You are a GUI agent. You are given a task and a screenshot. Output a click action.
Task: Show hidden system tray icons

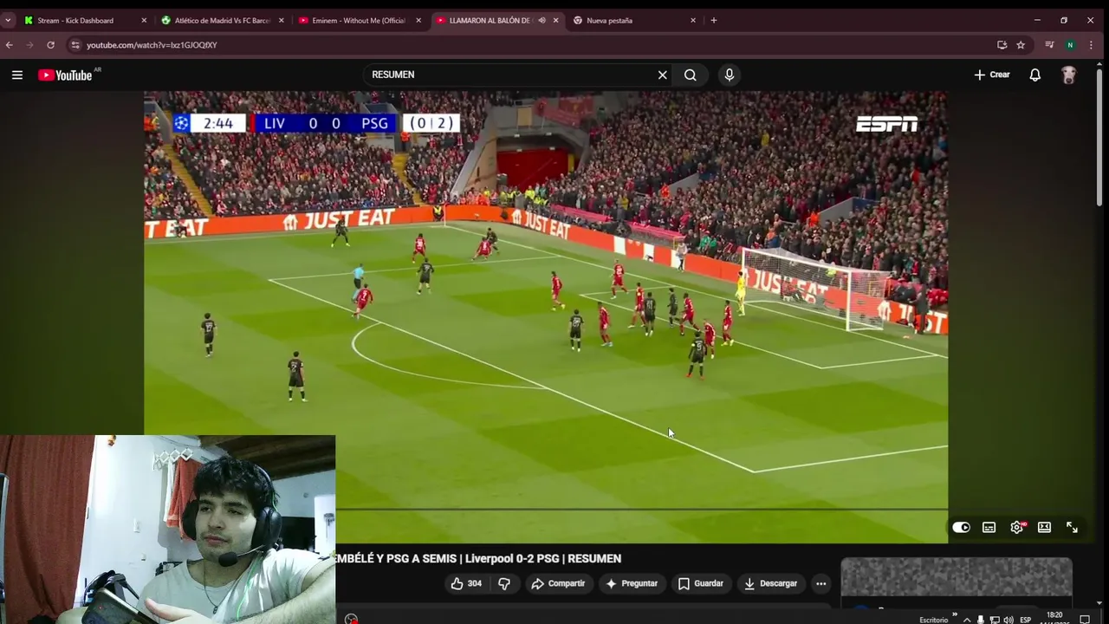(x=967, y=620)
